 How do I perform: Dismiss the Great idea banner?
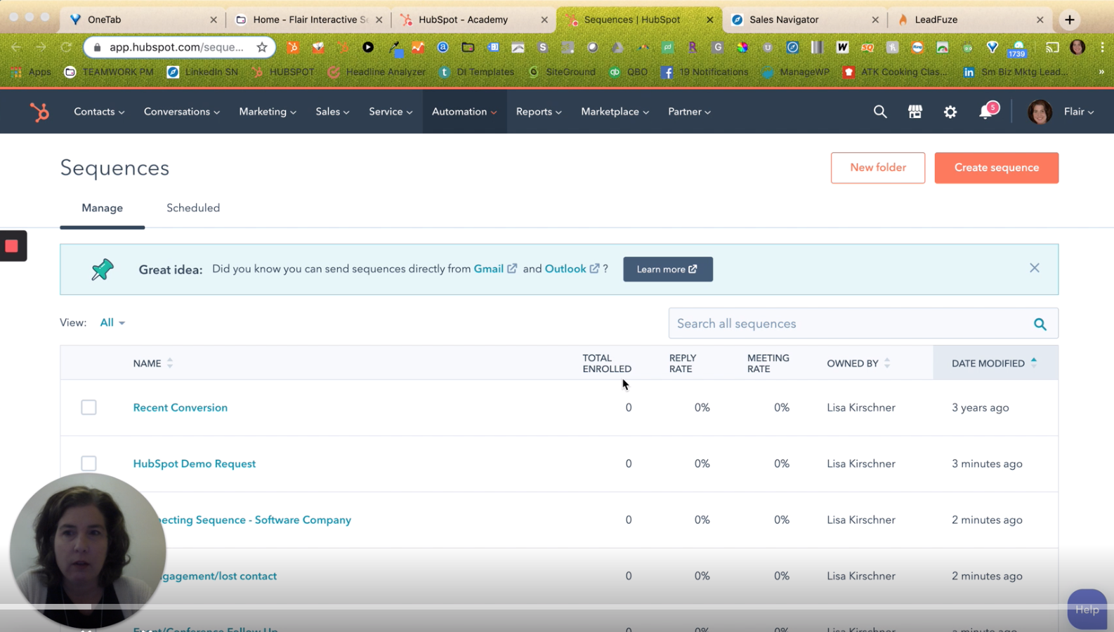1034,268
